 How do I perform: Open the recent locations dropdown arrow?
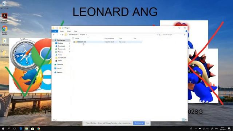click(x=60, y=35)
